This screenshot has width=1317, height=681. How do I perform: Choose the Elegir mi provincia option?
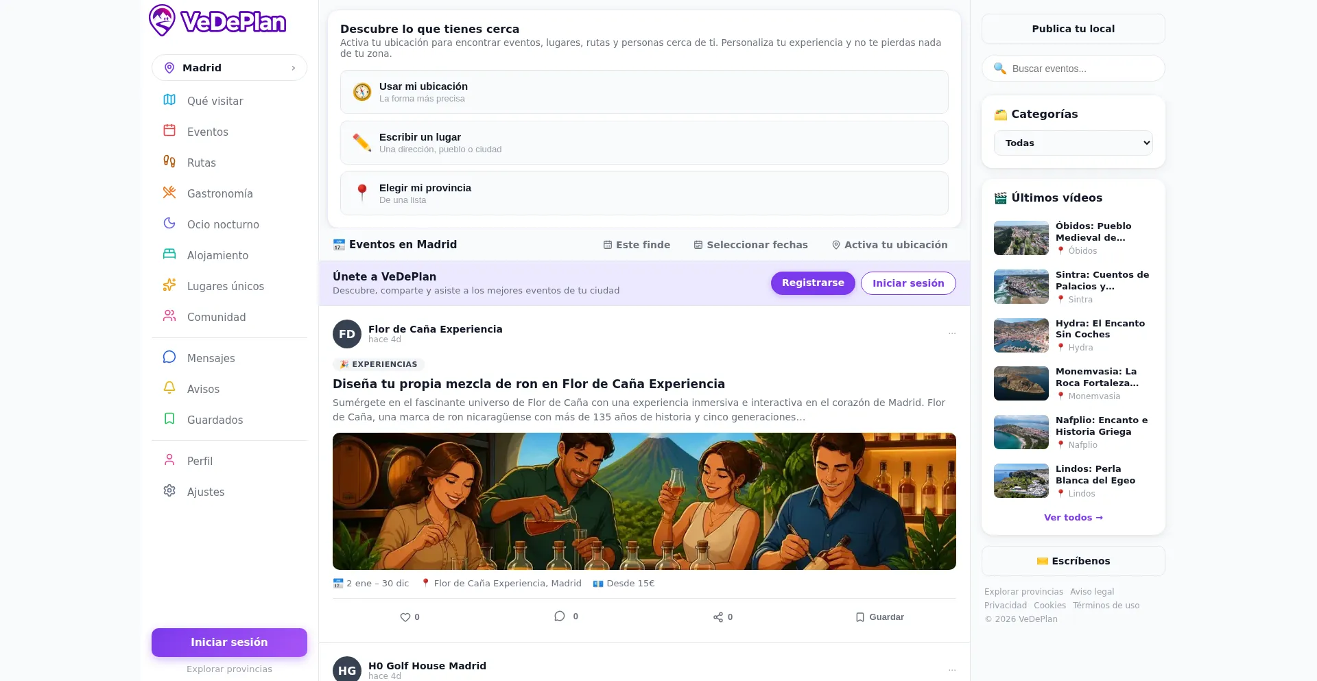(644, 193)
